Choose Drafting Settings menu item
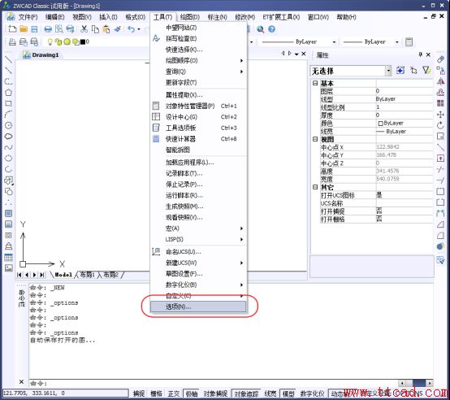 click(198, 274)
